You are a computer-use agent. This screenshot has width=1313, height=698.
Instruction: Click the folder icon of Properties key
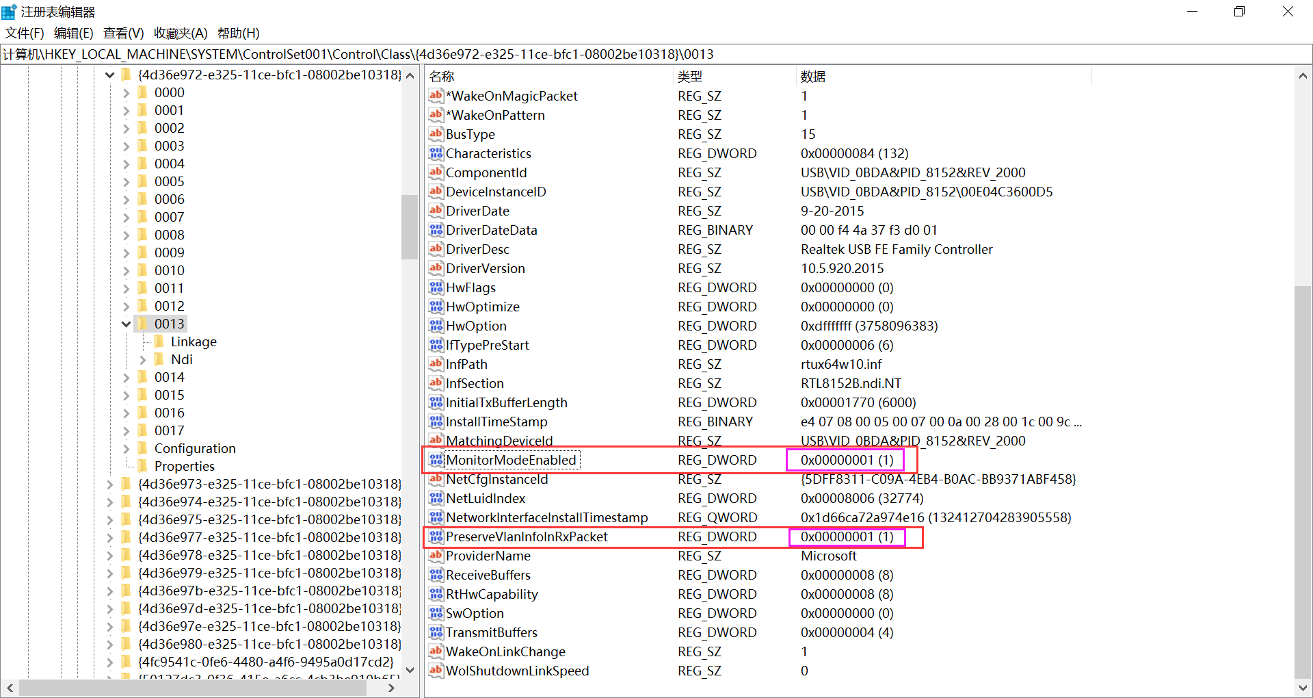[143, 466]
